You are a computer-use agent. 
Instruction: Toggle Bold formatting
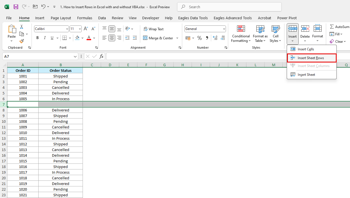[37, 38]
